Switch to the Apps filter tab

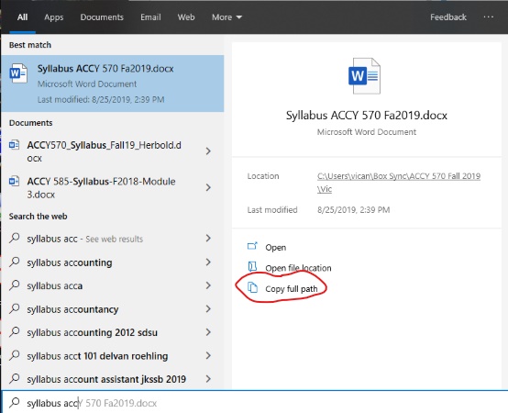tap(54, 17)
